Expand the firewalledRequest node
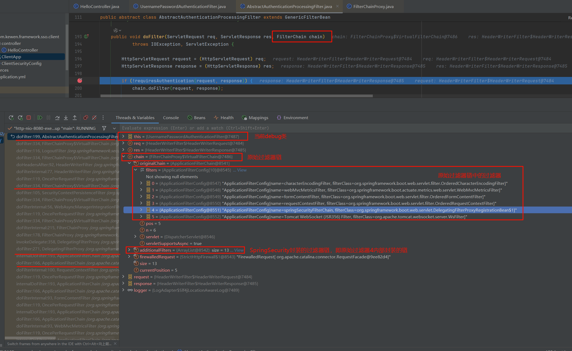Viewport: 572px width, 351px height. [x=129, y=257]
